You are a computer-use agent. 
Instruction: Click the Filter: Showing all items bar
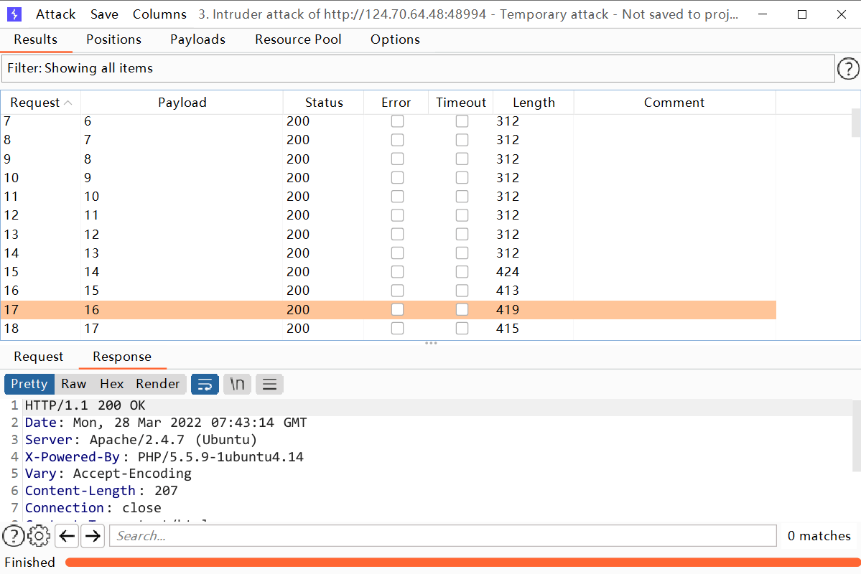pos(418,69)
